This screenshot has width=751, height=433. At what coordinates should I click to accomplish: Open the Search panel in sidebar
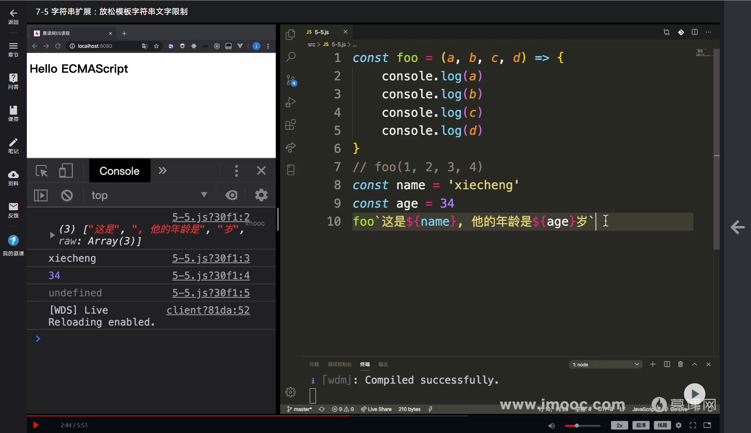290,57
